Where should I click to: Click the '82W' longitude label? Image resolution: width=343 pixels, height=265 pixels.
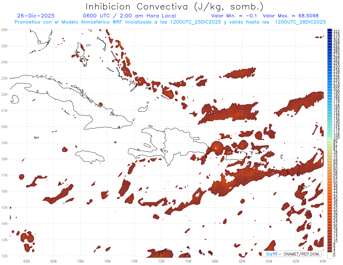click(x=27, y=261)
